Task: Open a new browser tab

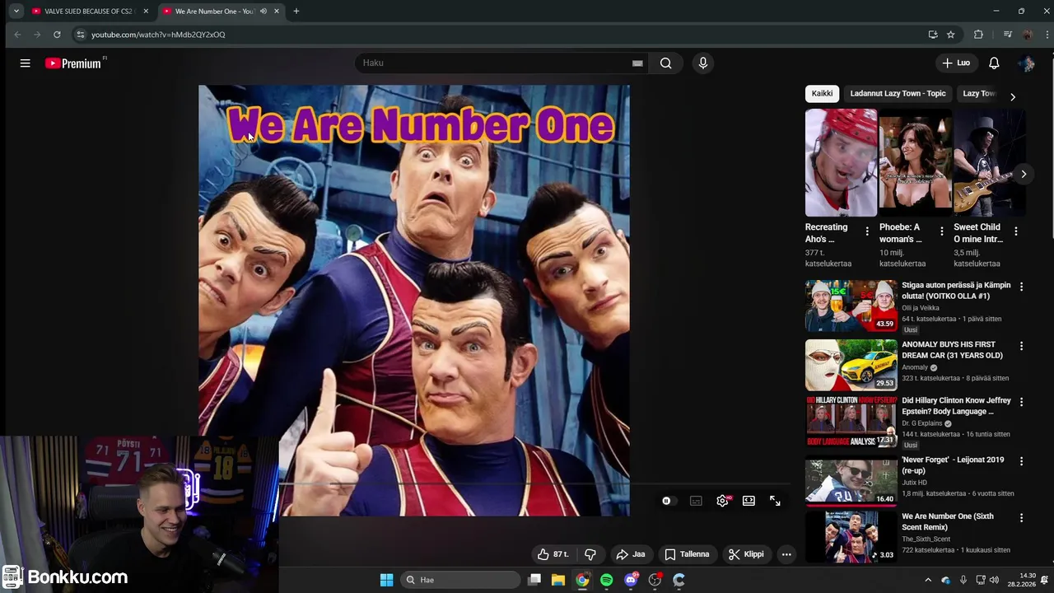Action: [x=296, y=12]
